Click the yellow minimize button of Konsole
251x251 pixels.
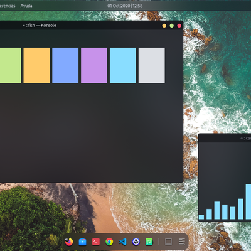pos(164,26)
